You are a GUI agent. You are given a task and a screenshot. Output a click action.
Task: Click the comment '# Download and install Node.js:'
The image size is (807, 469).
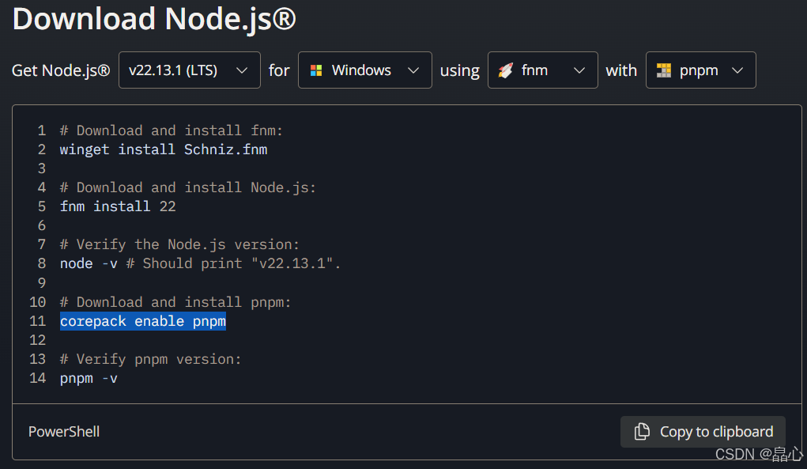tap(188, 188)
